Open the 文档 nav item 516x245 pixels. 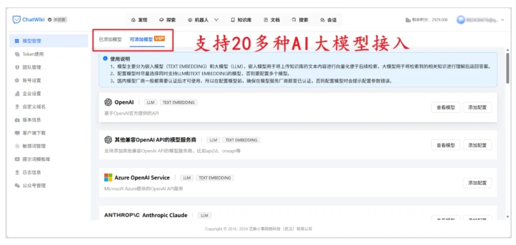pos(272,20)
